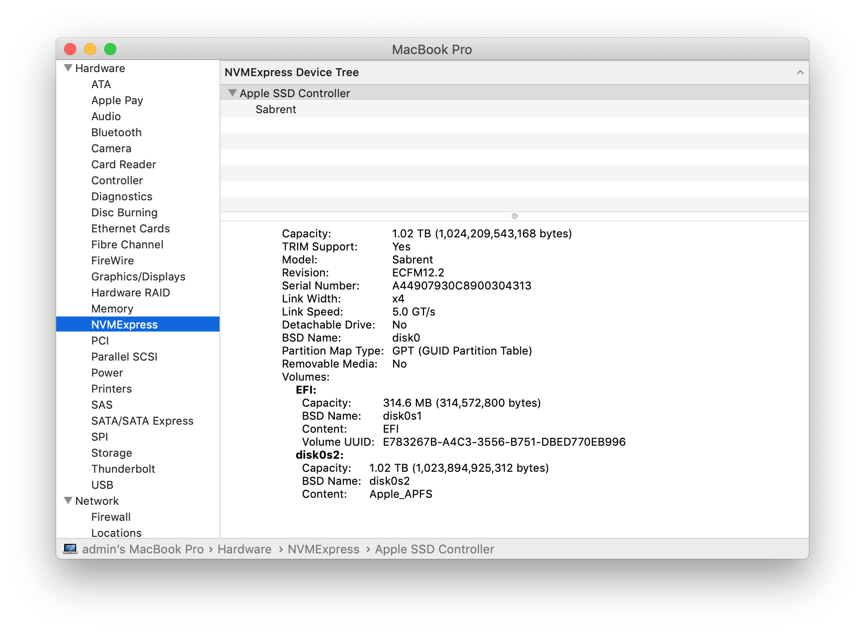The height and width of the screenshot is (633, 865).
Task: Click the Network category label in sidebar
Action: click(97, 501)
